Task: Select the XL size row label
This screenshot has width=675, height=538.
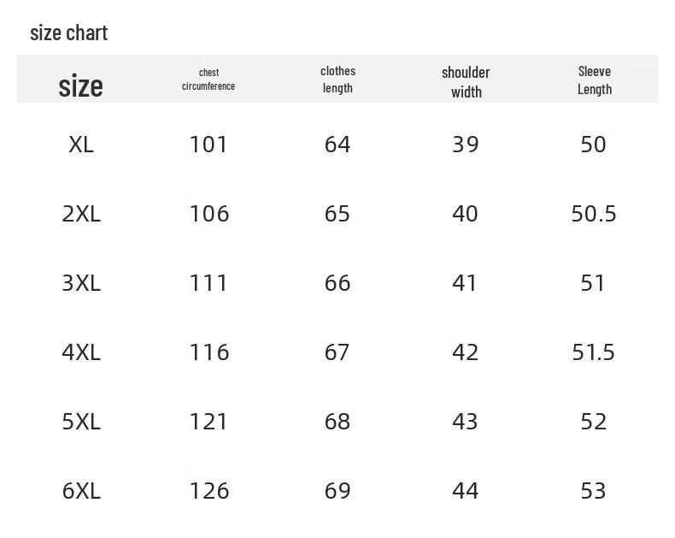Action: 81,145
